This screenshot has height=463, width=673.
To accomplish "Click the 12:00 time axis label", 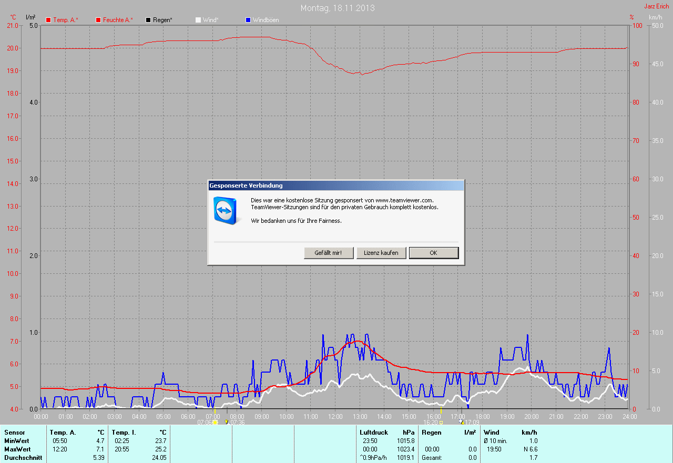I will tap(335, 416).
